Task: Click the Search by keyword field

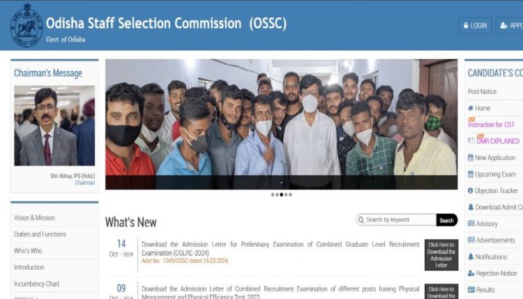Action: pyautogui.click(x=396, y=220)
